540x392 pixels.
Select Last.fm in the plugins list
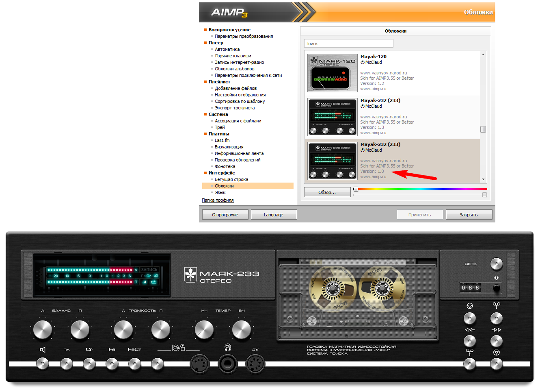coord(222,140)
